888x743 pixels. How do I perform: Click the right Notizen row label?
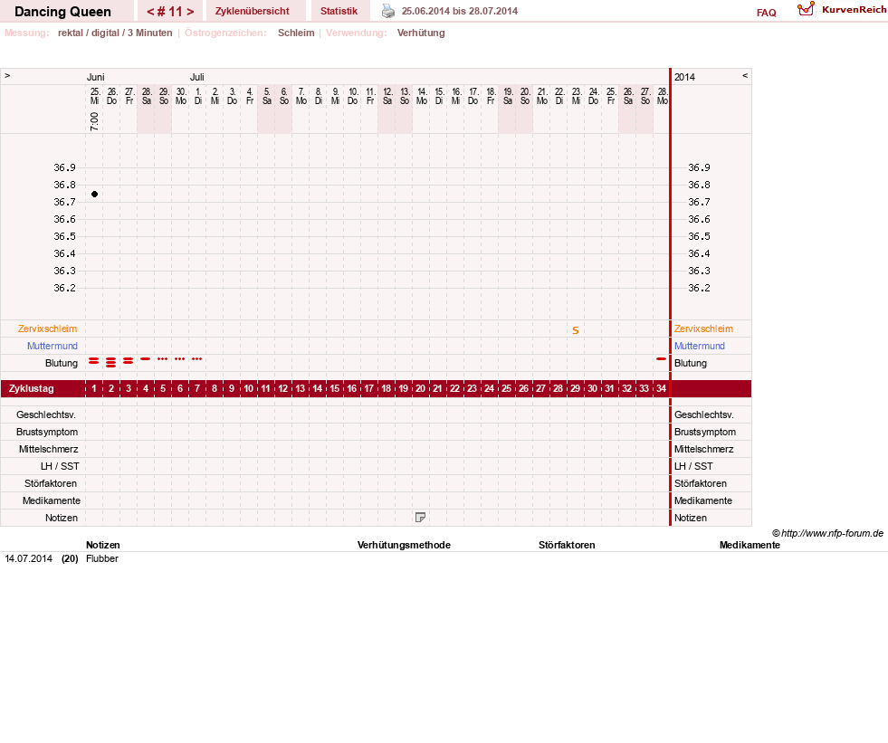(691, 519)
